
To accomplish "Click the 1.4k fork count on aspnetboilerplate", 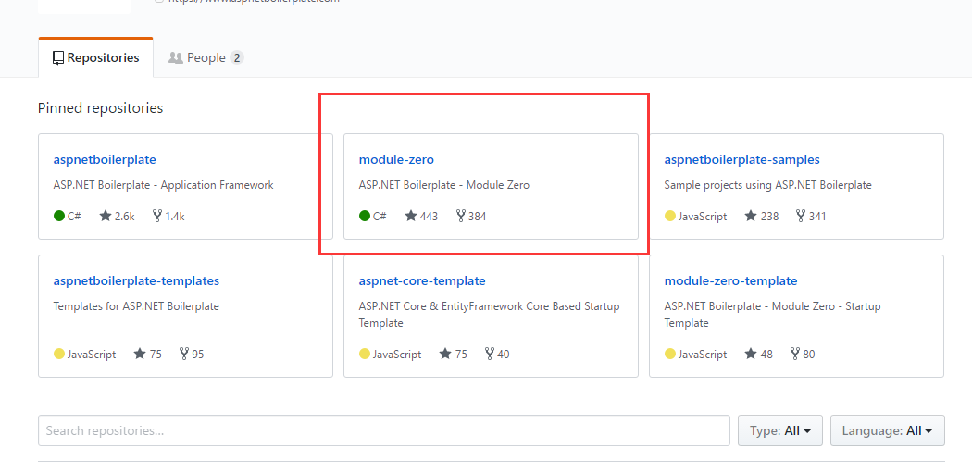I will [x=175, y=217].
